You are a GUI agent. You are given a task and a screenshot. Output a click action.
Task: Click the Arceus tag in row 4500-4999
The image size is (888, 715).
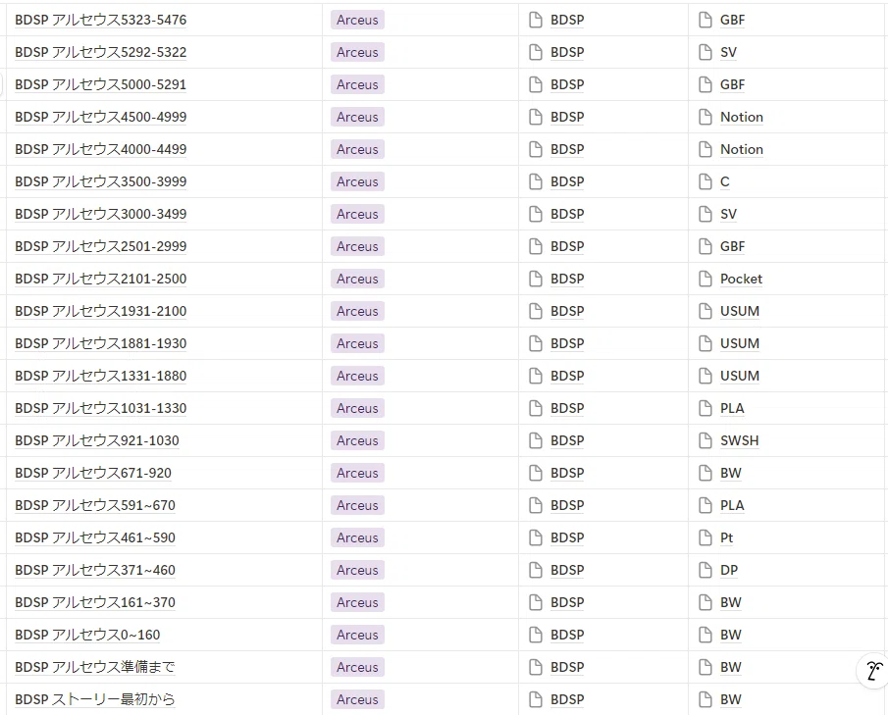click(x=357, y=117)
